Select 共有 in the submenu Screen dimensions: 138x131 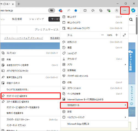tap(30, 59)
